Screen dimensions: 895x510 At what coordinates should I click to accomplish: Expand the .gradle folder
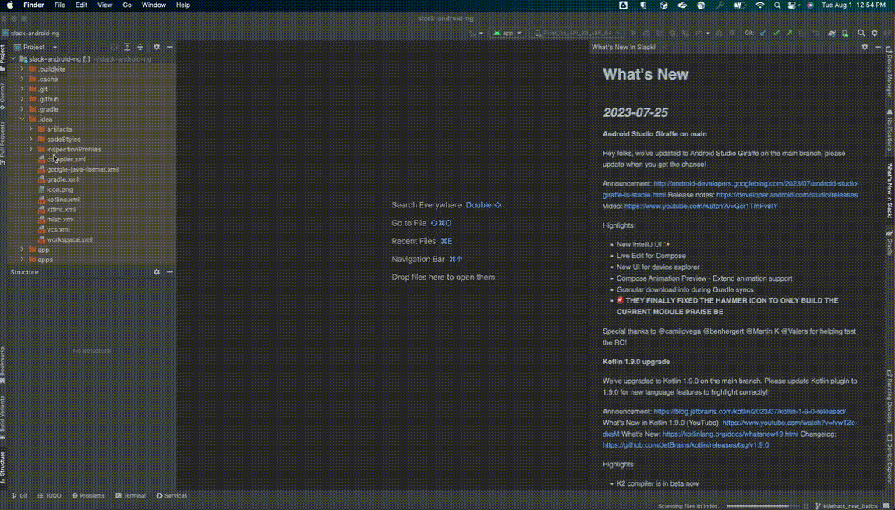(23, 109)
